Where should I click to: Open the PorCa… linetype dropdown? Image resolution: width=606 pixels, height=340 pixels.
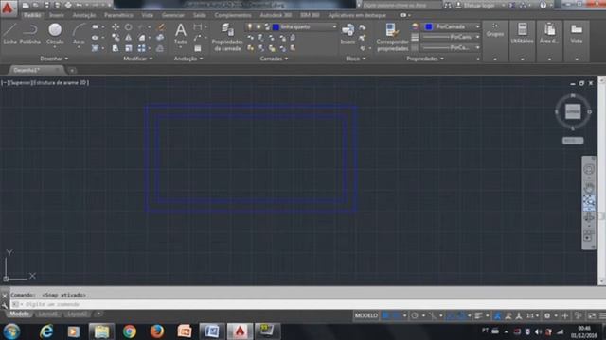[x=477, y=47]
